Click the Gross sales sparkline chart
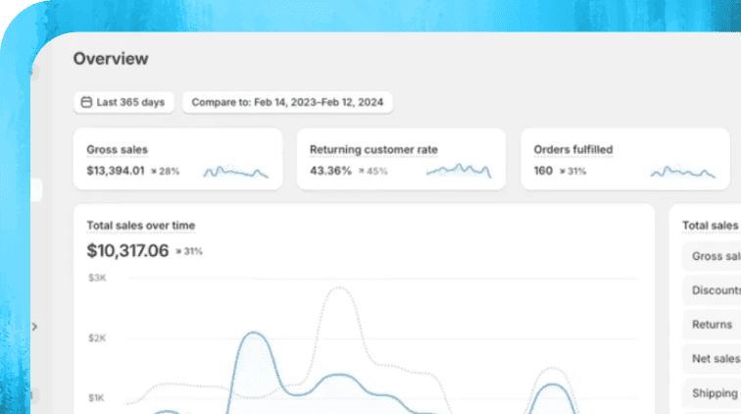 235,172
